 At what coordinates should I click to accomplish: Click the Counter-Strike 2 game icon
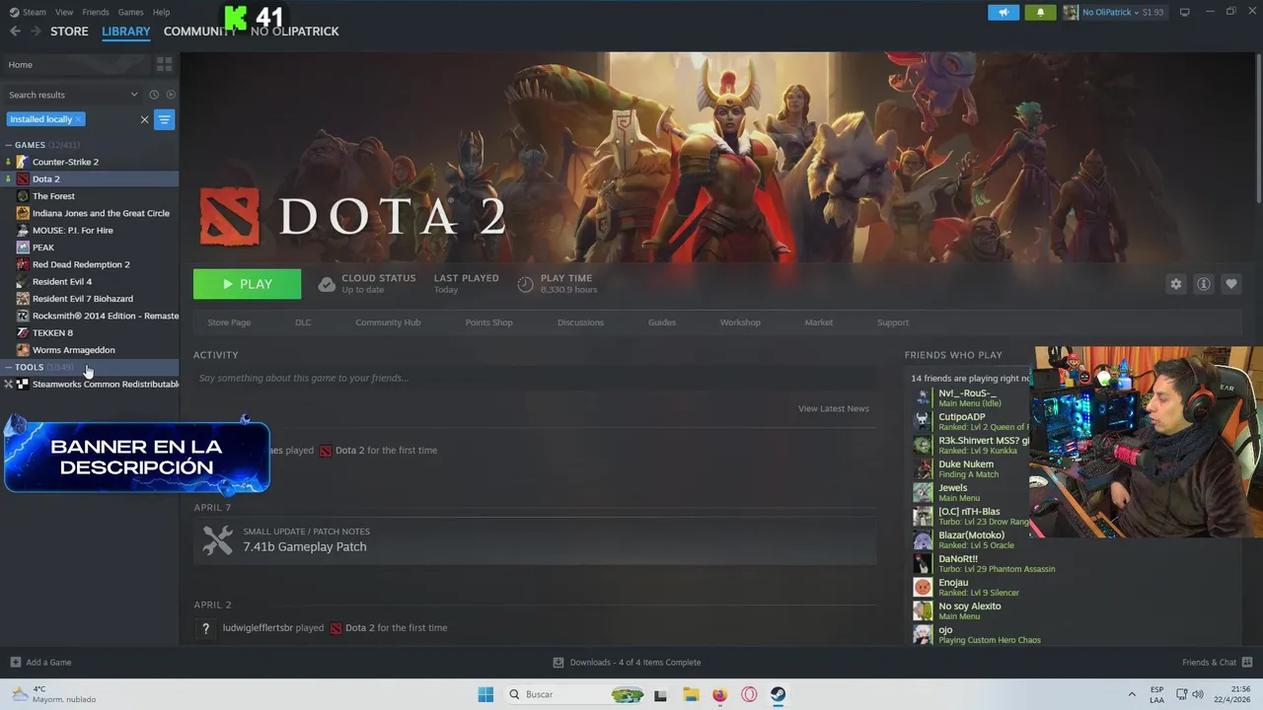click(x=23, y=162)
